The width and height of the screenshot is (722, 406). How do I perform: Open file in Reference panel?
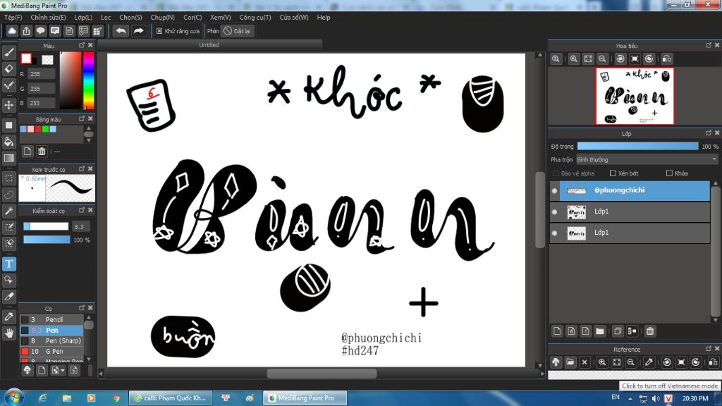click(x=570, y=362)
